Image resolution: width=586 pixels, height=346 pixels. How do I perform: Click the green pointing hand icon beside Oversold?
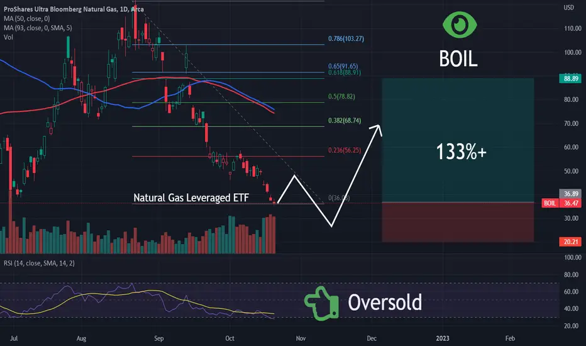pyautogui.click(x=321, y=303)
